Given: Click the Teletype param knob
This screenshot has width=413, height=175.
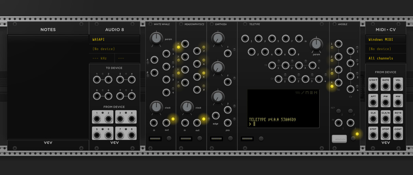Looking at the screenshot, I should pyautogui.click(x=316, y=44).
